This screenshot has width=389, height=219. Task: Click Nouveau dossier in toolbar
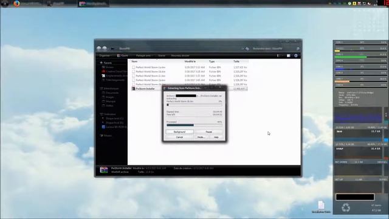pos(180,55)
